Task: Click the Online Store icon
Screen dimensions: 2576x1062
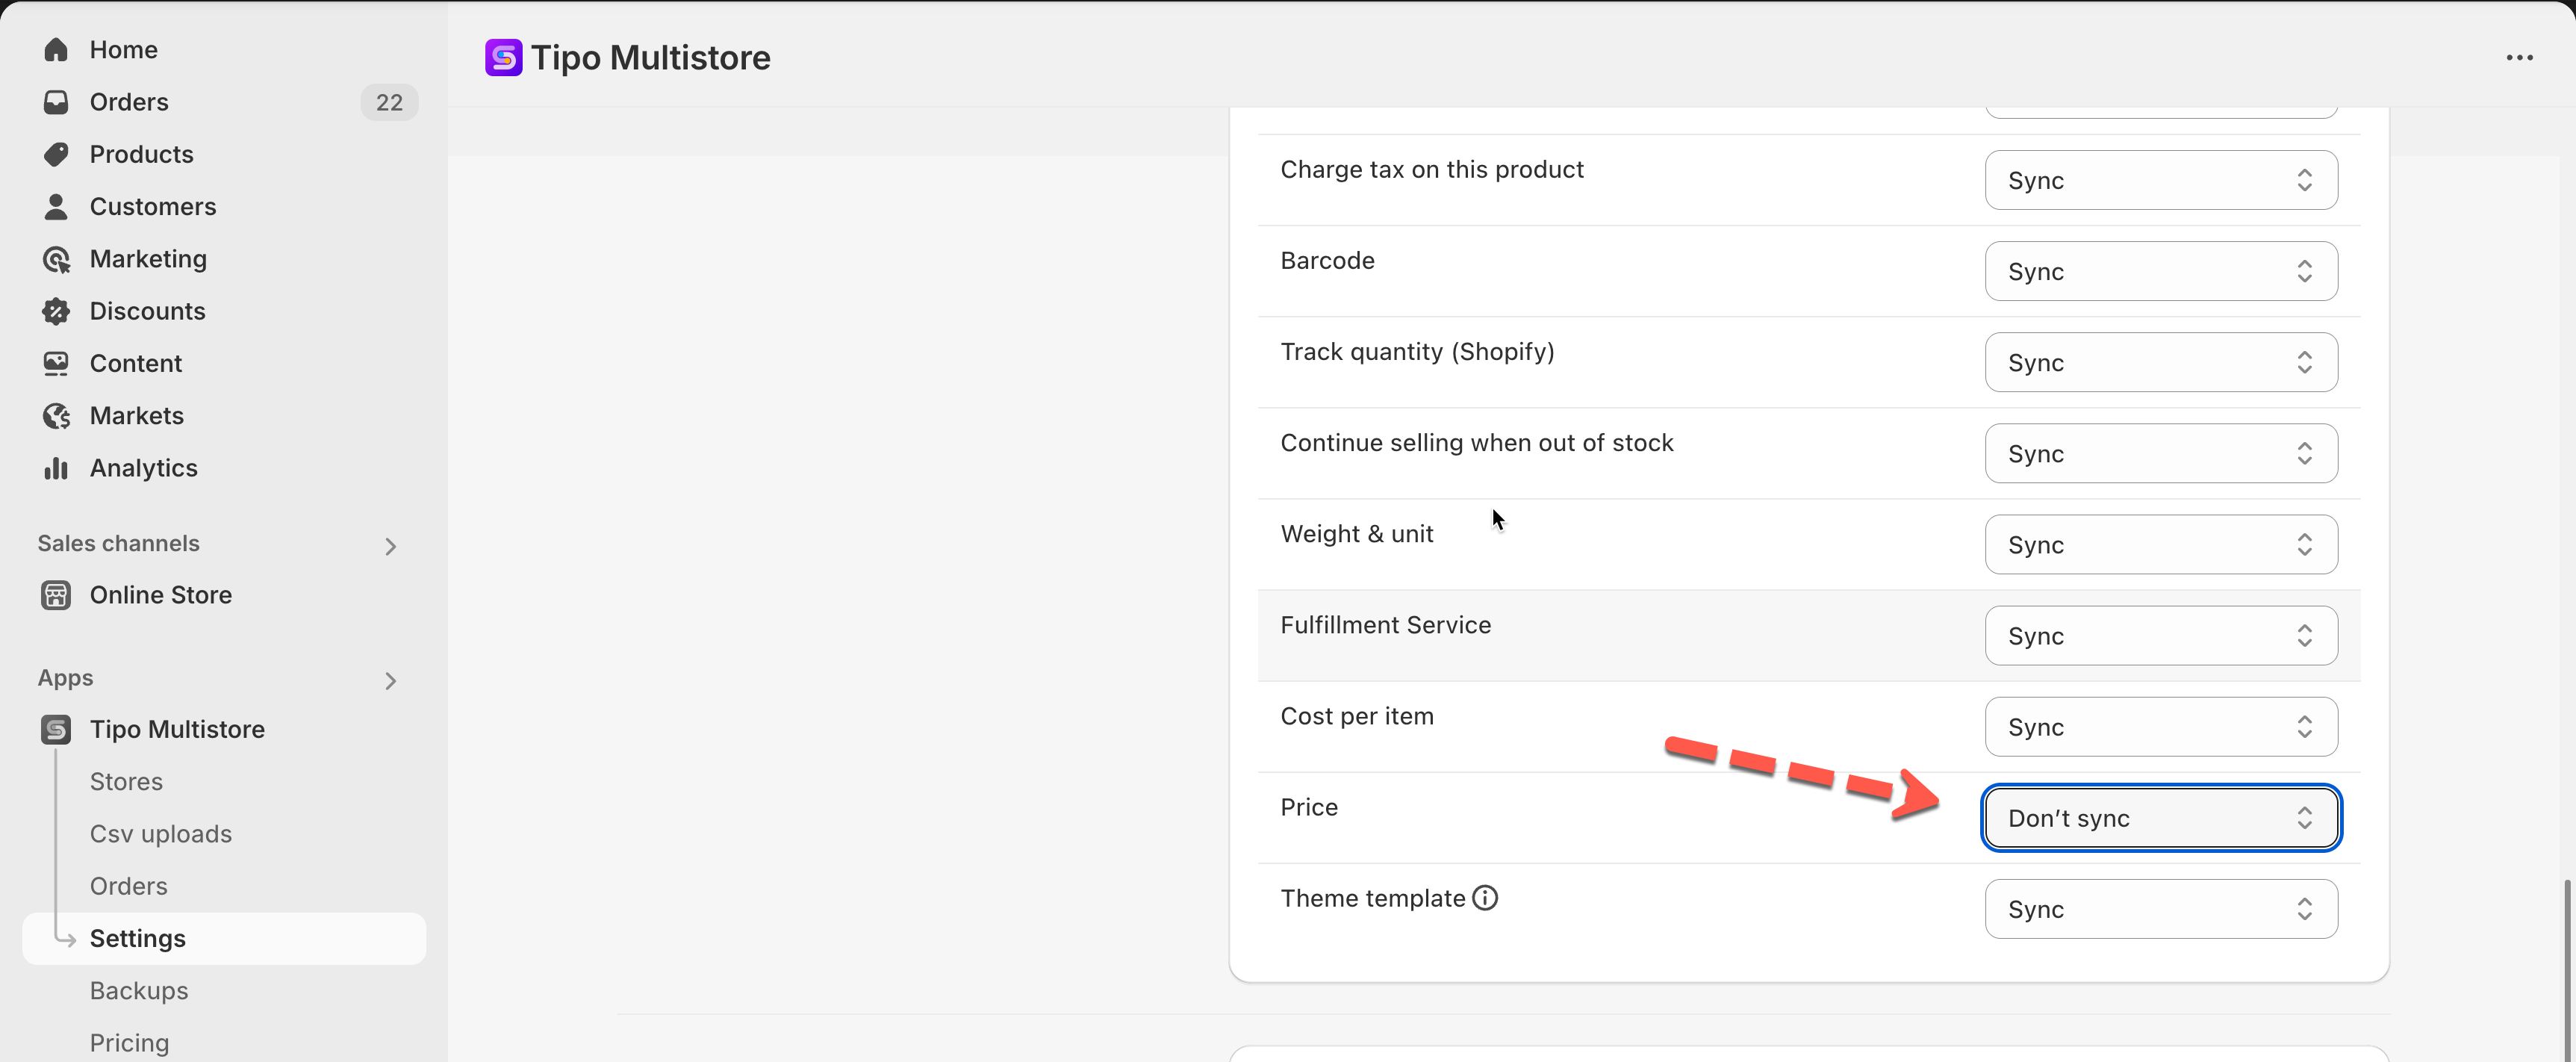Action: 56,595
